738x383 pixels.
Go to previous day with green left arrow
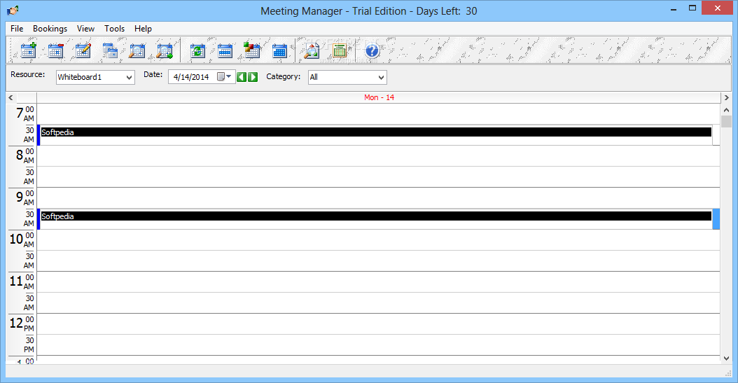click(242, 77)
